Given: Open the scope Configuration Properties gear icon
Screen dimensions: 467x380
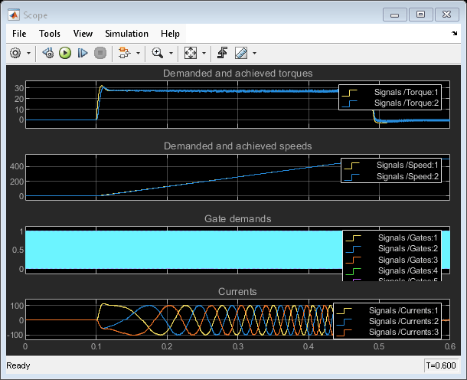Looking at the screenshot, I should (15, 53).
